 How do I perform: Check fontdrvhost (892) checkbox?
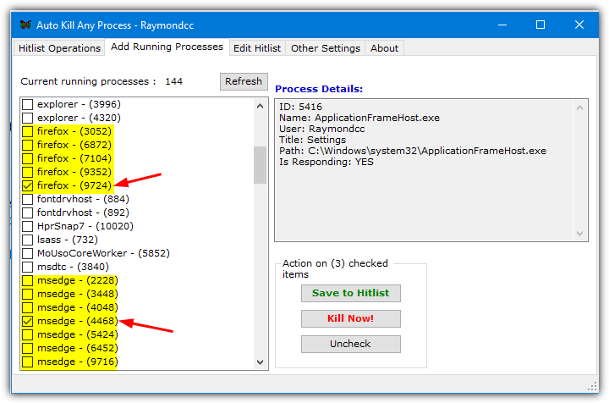coord(28,213)
